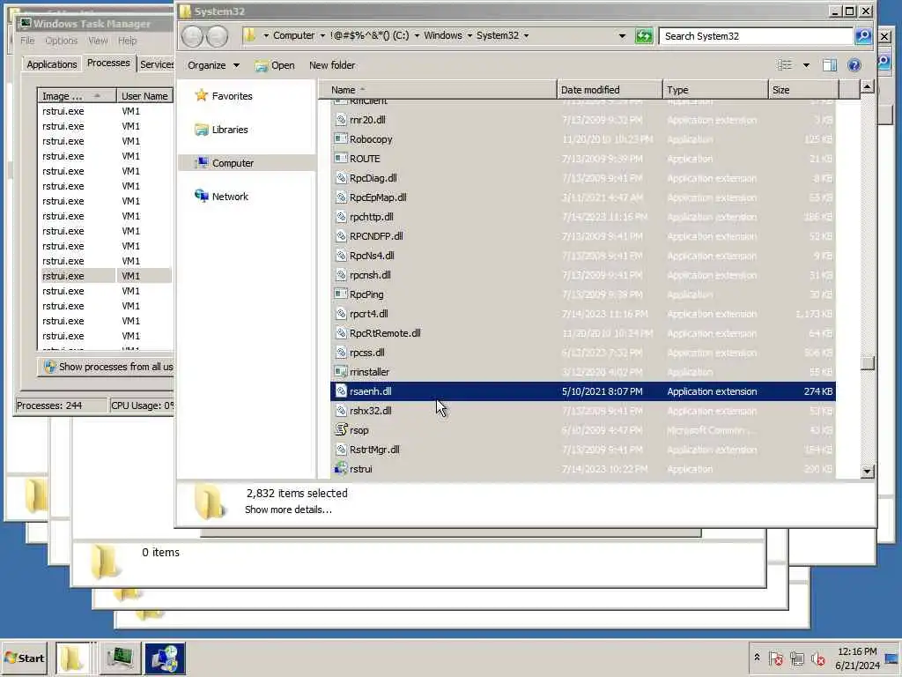Image resolution: width=902 pixels, height=677 pixels.
Task: Click the rstrui application file icon
Action: coord(341,469)
